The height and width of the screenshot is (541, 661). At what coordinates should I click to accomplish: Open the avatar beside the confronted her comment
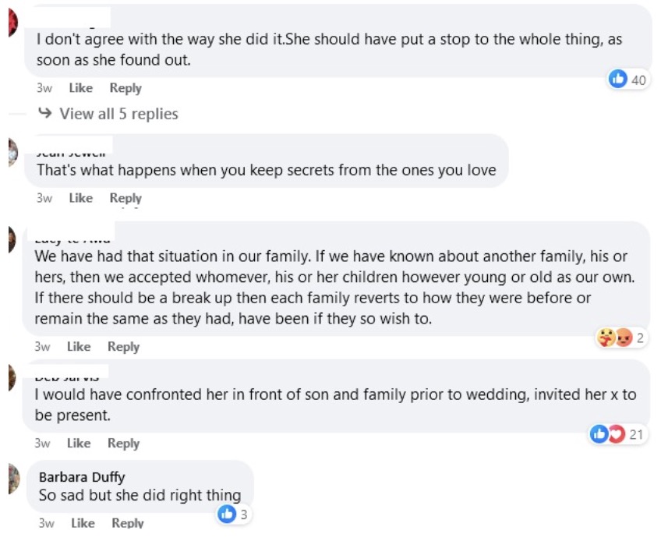(9, 378)
